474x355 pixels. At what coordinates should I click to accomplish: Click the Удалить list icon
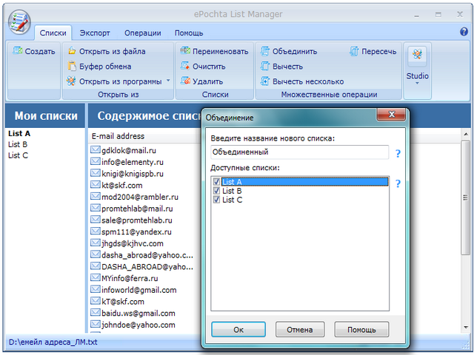click(185, 81)
